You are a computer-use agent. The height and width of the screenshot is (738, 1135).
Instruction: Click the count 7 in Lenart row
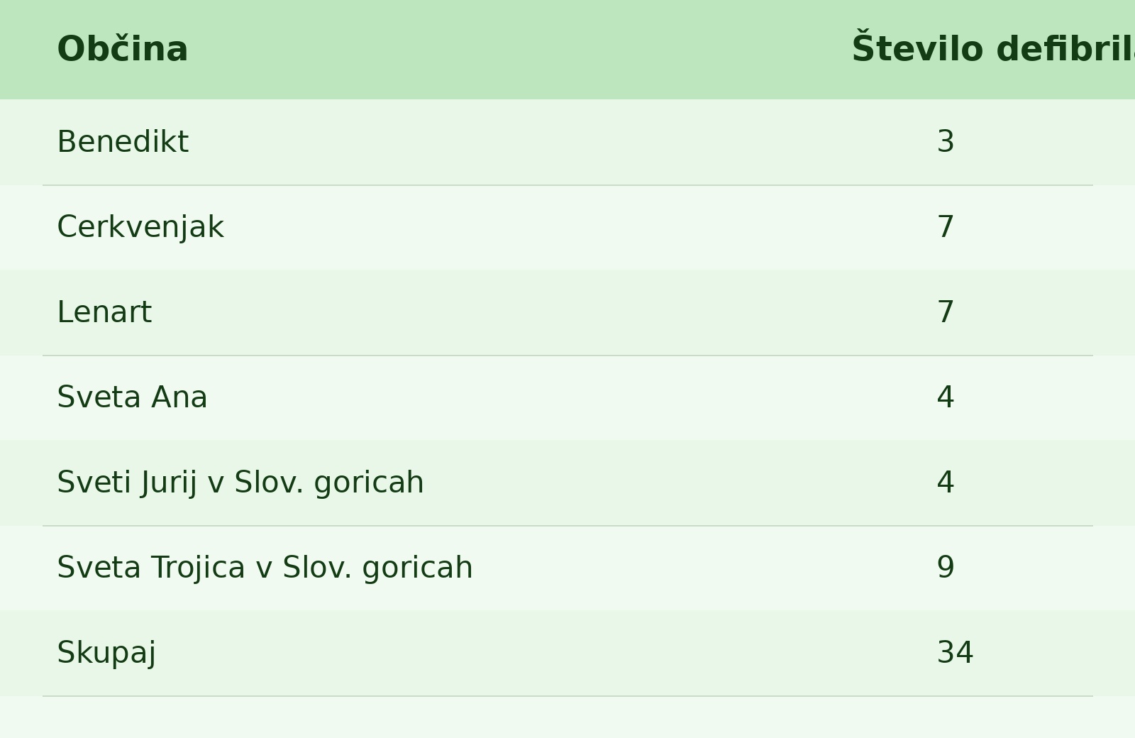click(x=946, y=313)
